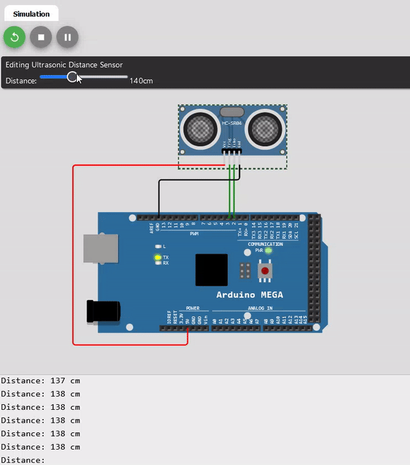
Task: Click the Distance slider handle
Action: tap(72, 77)
